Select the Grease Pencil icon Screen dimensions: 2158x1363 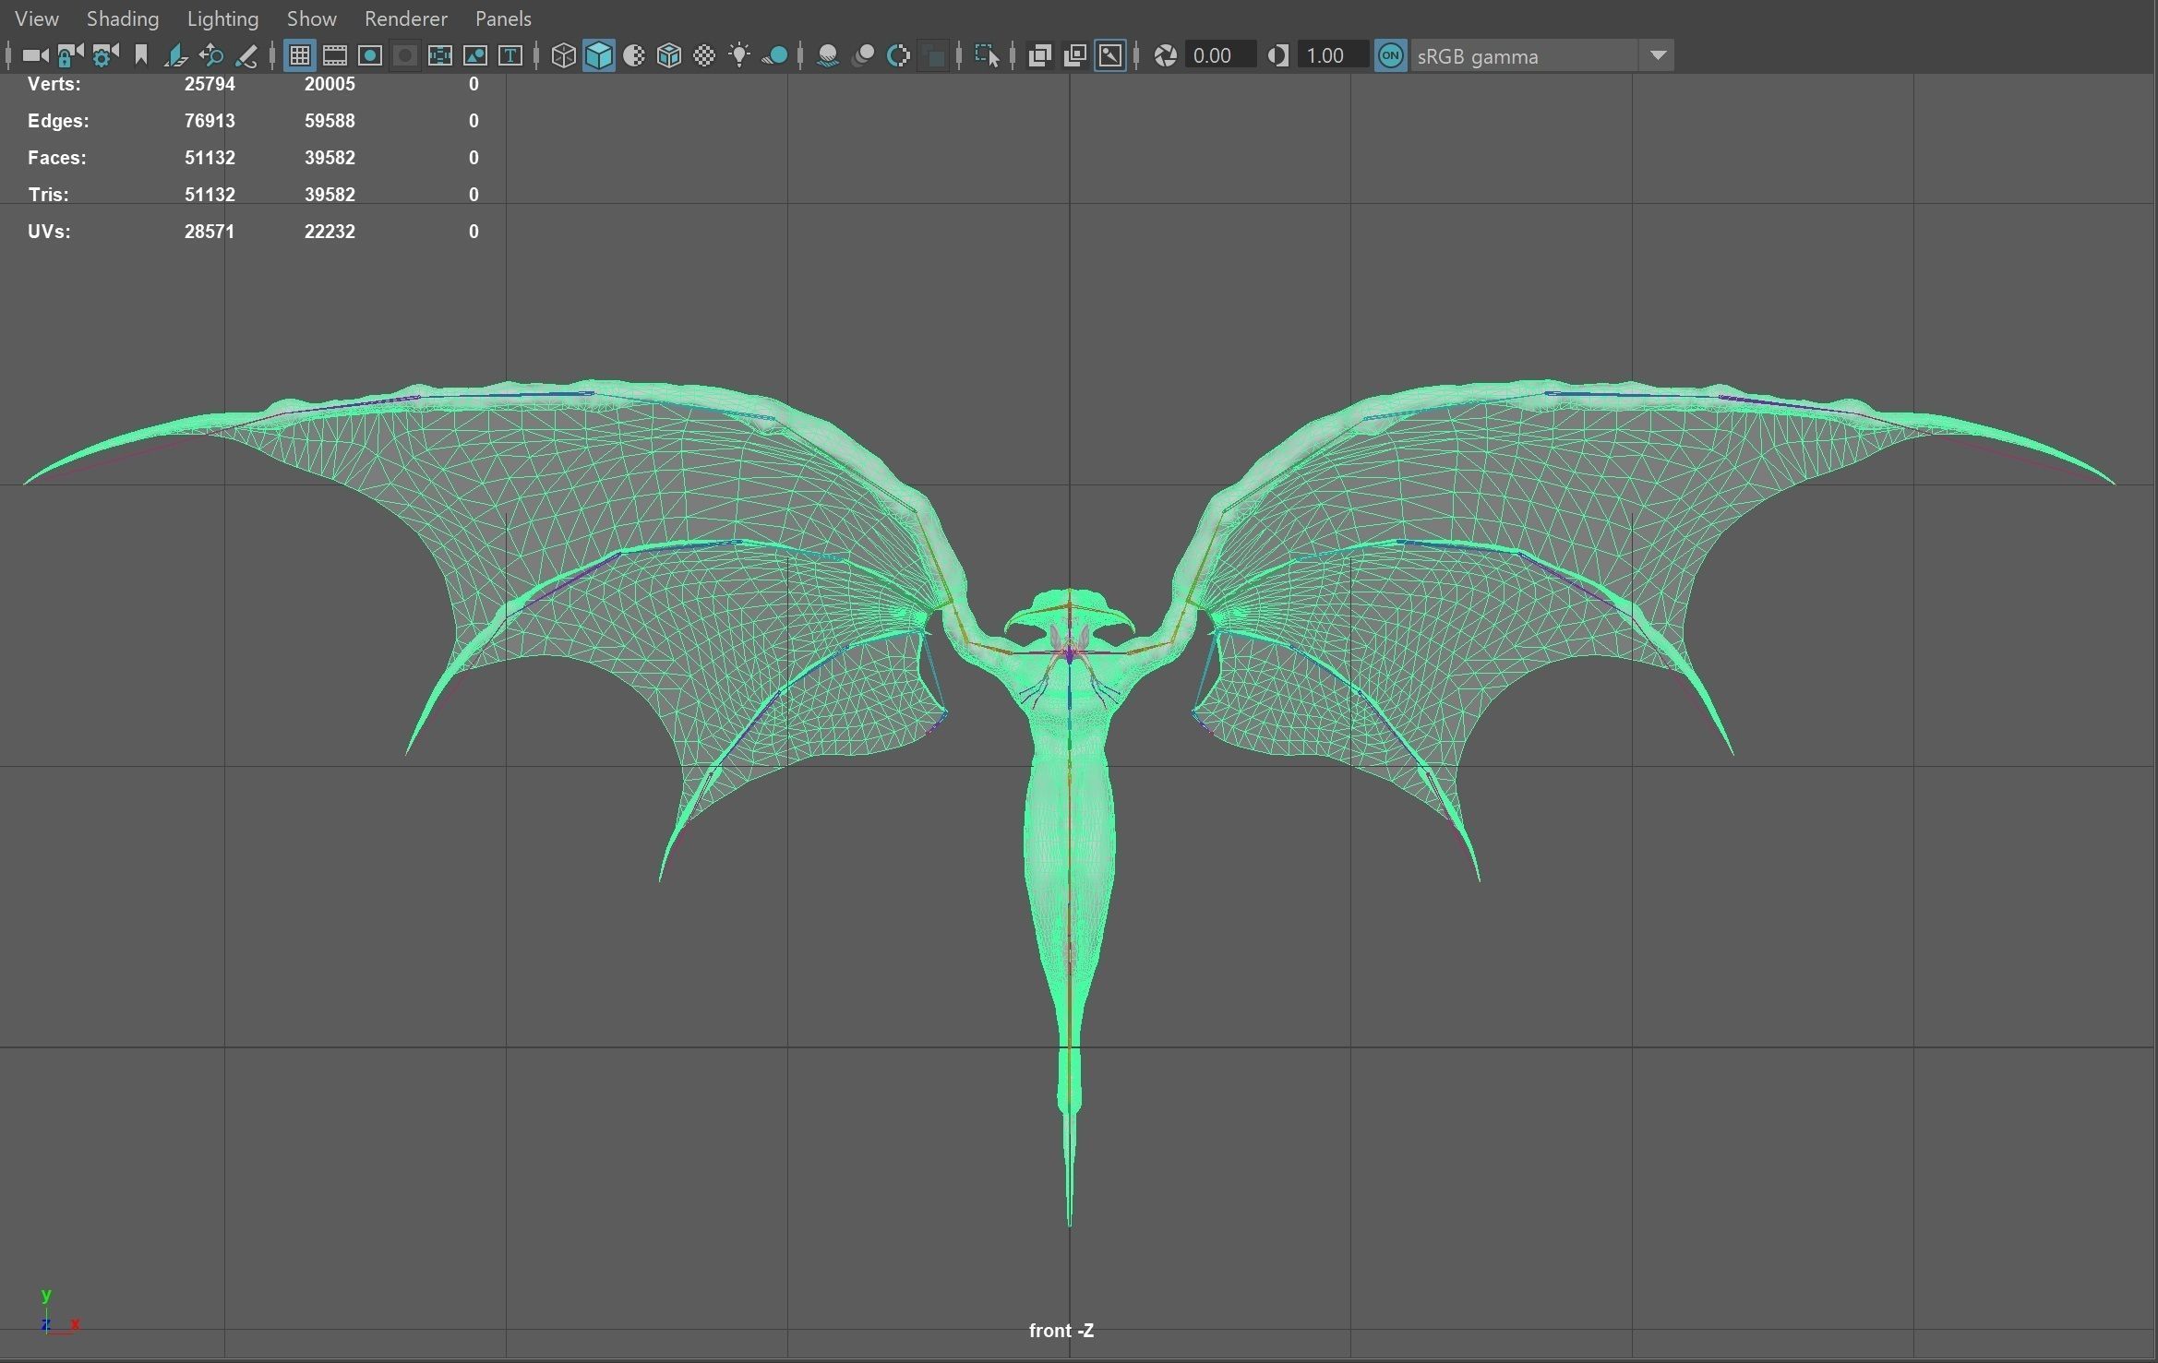click(x=246, y=56)
